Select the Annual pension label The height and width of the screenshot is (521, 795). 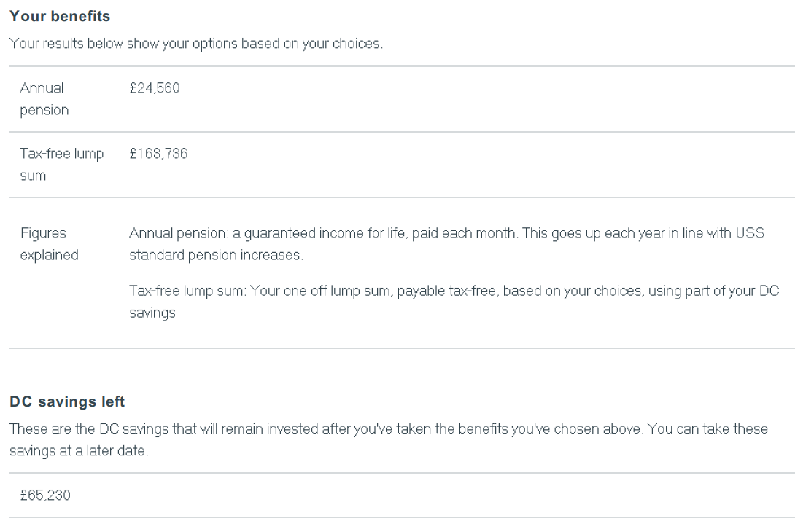point(44,98)
